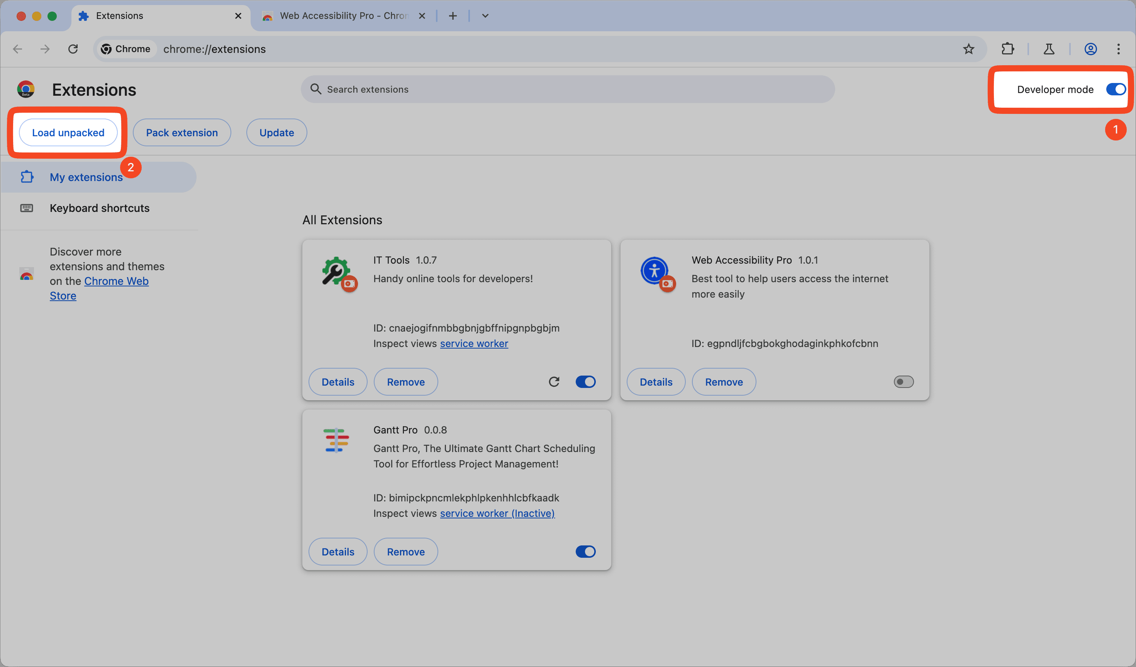Remove the Web Accessibility Pro extension
Screen dimensions: 1136x667
click(724, 382)
